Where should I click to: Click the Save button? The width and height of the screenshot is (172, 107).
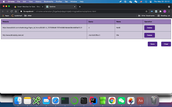[x=152, y=44]
